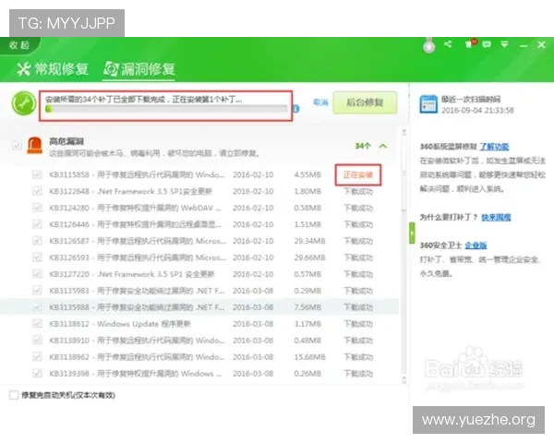Click the list scrollbar up arrow

point(403,132)
